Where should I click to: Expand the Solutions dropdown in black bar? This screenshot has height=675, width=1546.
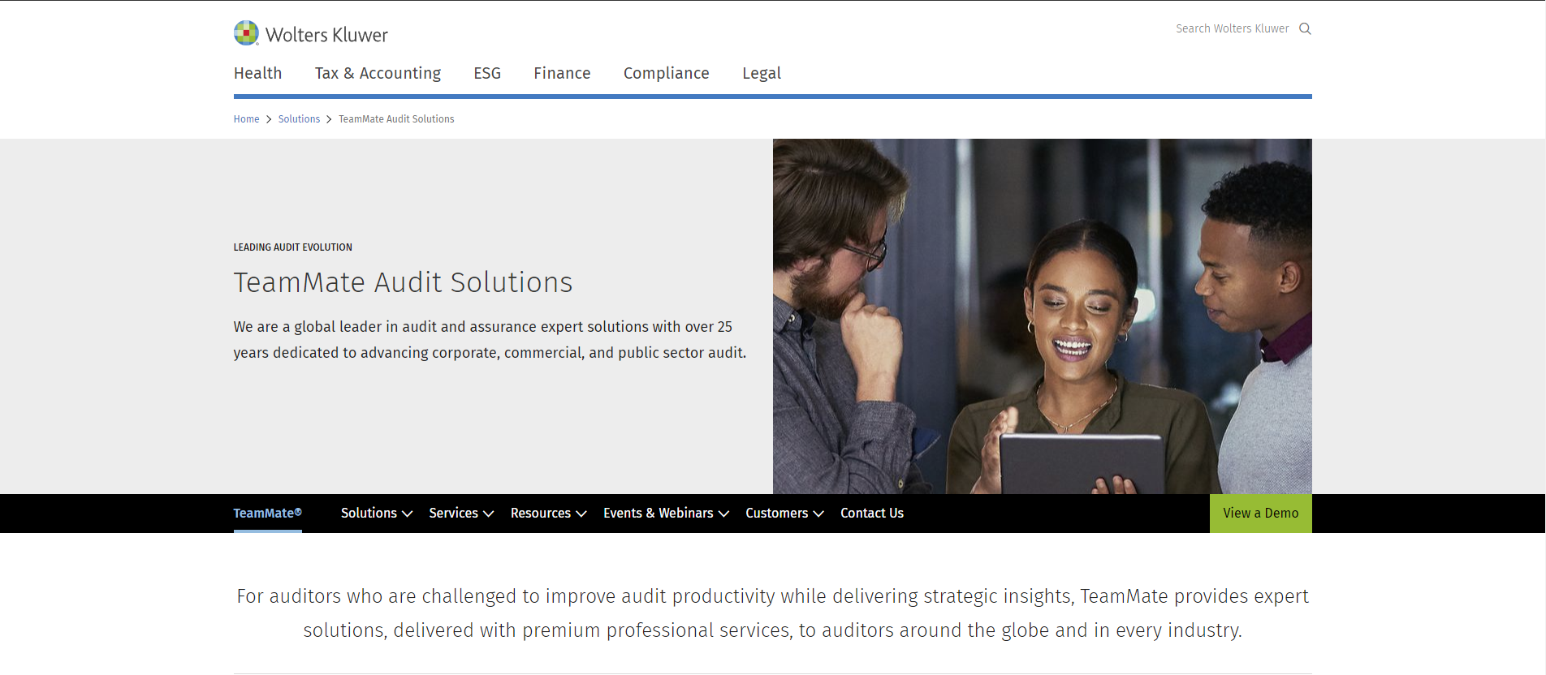point(377,513)
